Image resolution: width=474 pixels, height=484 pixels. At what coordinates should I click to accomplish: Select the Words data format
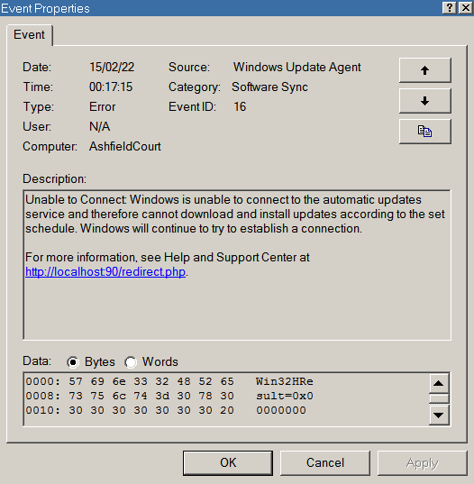click(131, 361)
